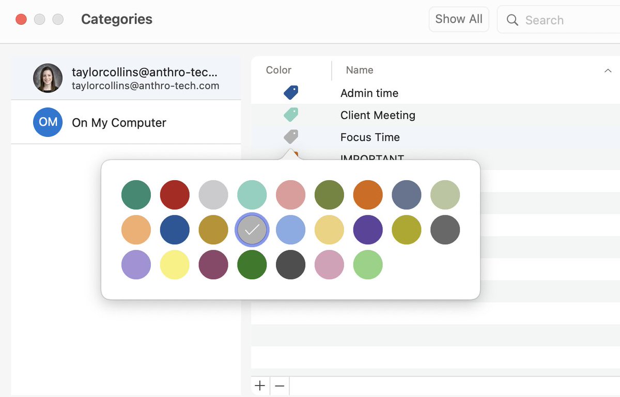The image size is (620, 397).
Task: Choose the slate blue-gray color swatch
Action: tap(407, 195)
